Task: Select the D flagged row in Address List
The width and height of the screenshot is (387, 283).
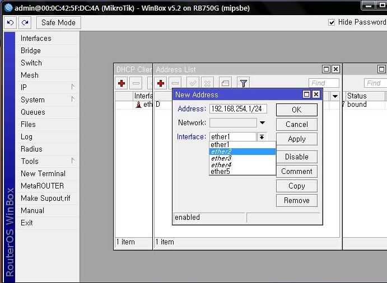Action: point(164,105)
